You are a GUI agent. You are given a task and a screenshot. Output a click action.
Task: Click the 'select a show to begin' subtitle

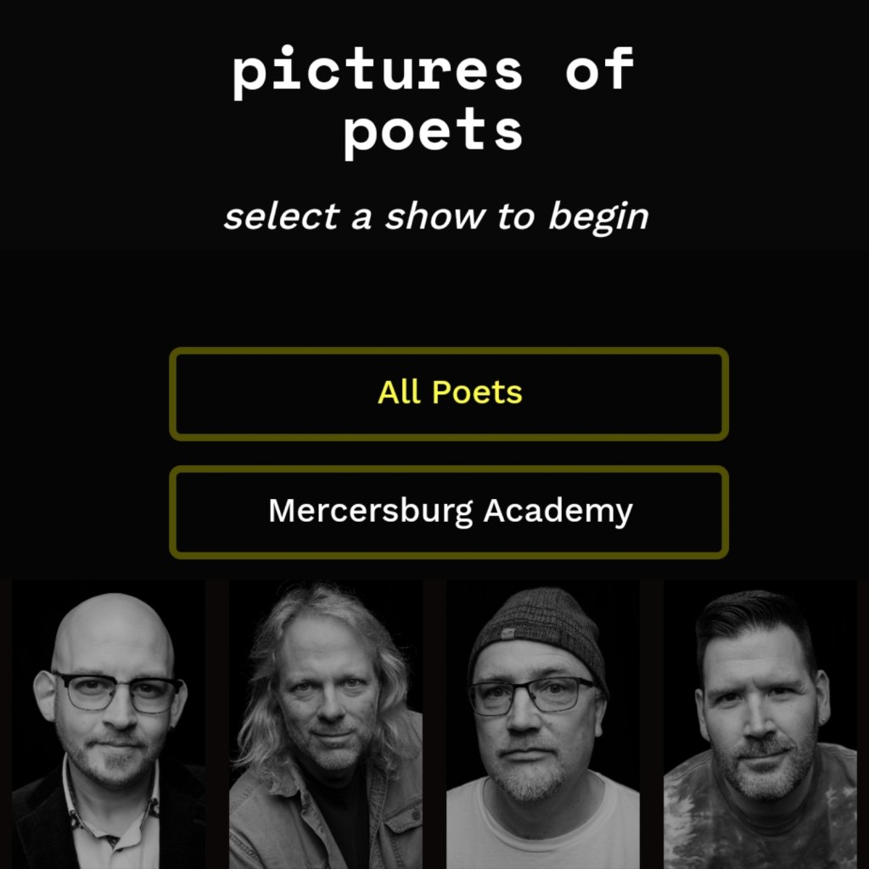(436, 216)
